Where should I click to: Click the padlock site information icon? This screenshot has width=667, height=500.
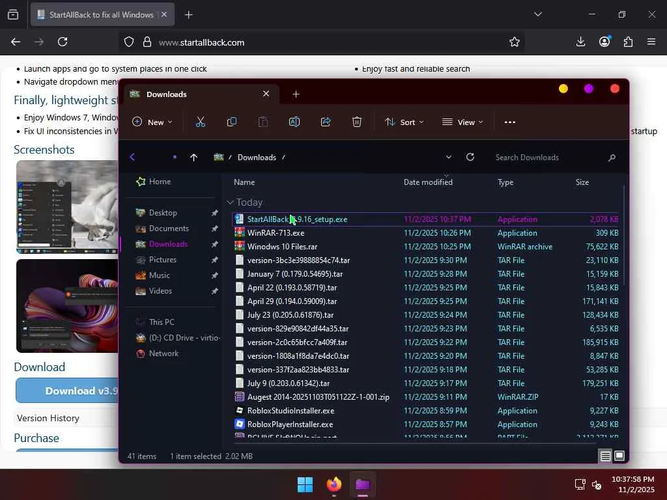click(x=147, y=42)
